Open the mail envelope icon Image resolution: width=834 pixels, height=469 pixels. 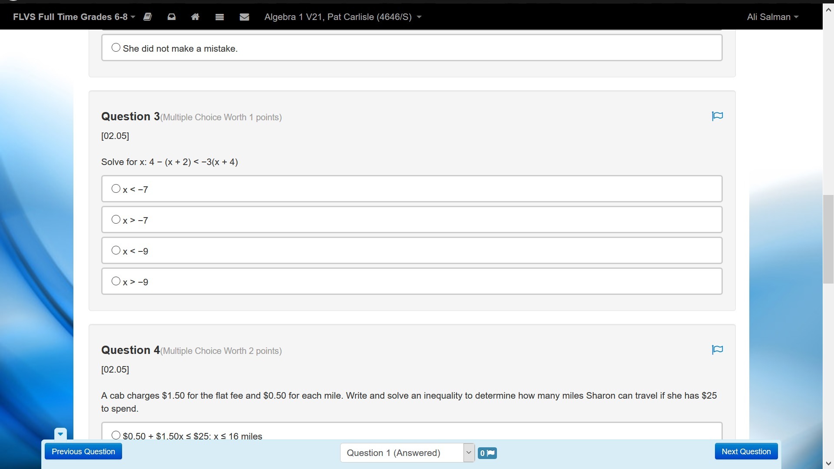click(x=244, y=17)
